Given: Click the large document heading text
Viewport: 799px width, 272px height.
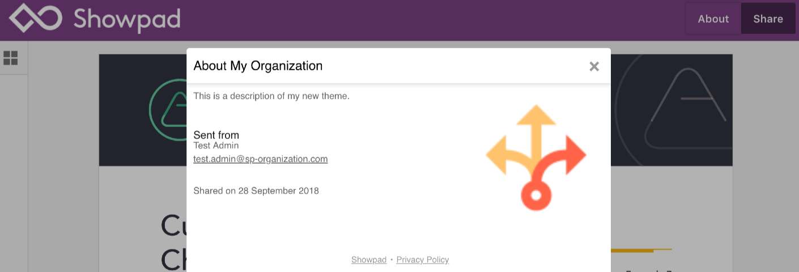Looking at the screenshot, I should click(x=174, y=242).
